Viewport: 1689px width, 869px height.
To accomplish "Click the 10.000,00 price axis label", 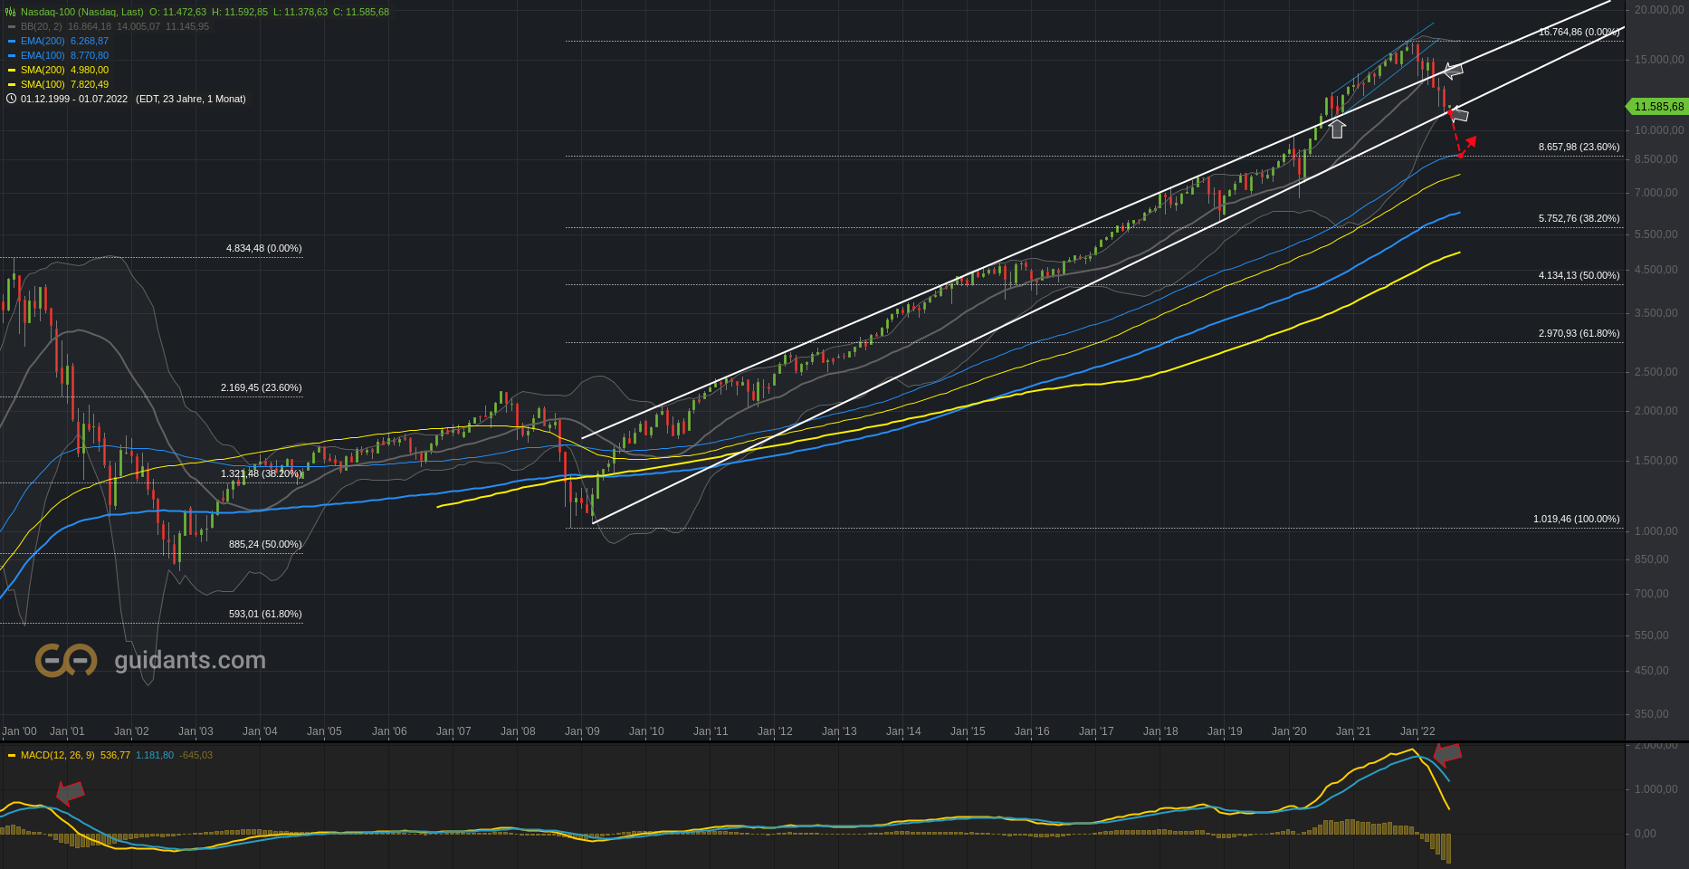I will 1659,130.
